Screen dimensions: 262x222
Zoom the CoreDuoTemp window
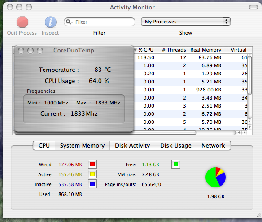40,51
